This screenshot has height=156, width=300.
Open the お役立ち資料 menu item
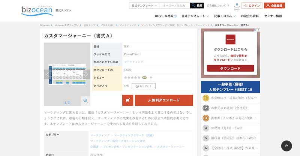[x=250, y=16]
